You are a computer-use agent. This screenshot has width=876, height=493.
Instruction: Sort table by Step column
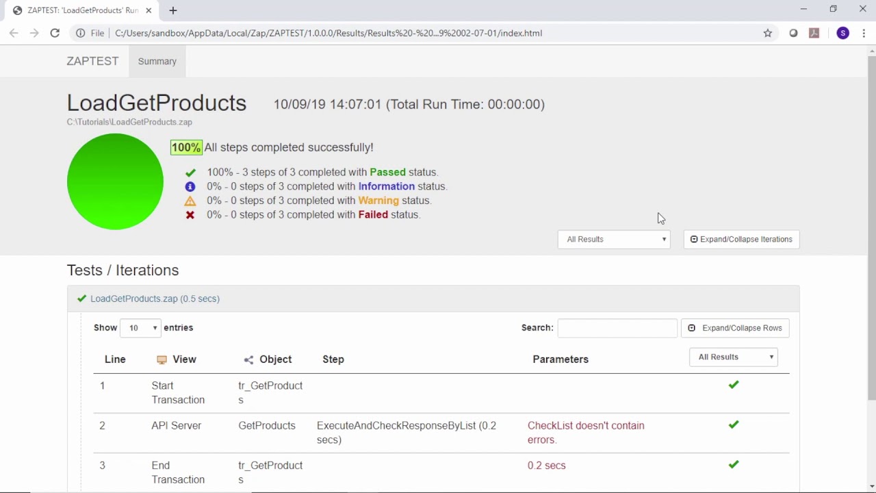[333, 359]
